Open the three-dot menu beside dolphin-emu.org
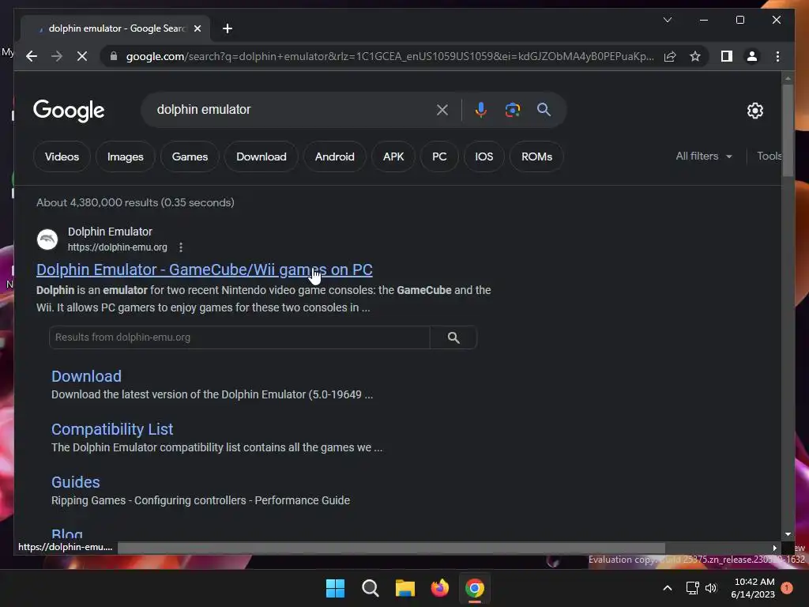Viewport: 809px width, 607px height. [x=181, y=247]
